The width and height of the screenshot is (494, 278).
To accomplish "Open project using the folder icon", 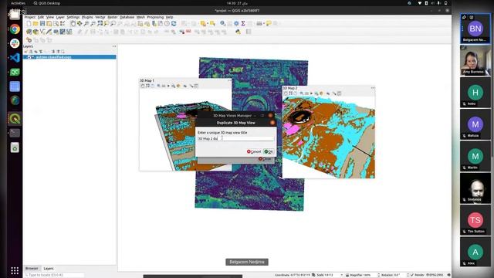I will 36,24.
